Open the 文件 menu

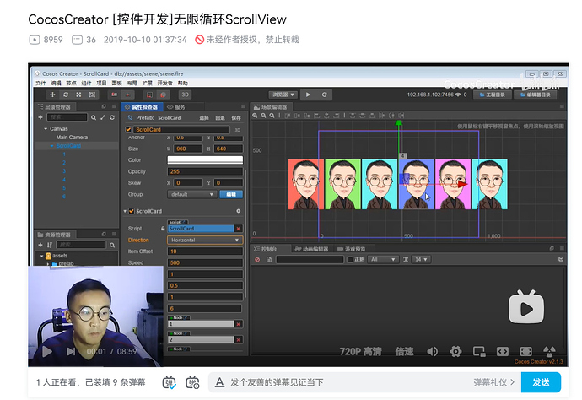[40, 83]
